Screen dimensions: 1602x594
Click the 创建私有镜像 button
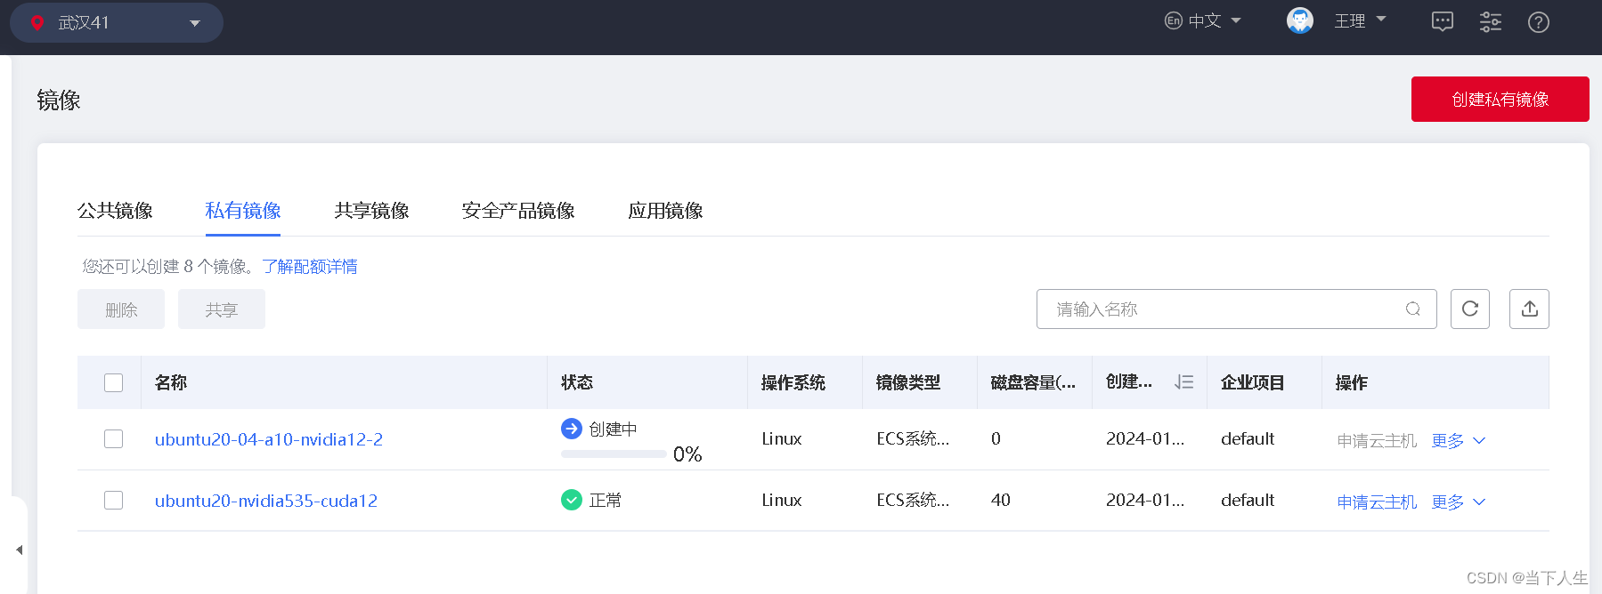click(1500, 99)
